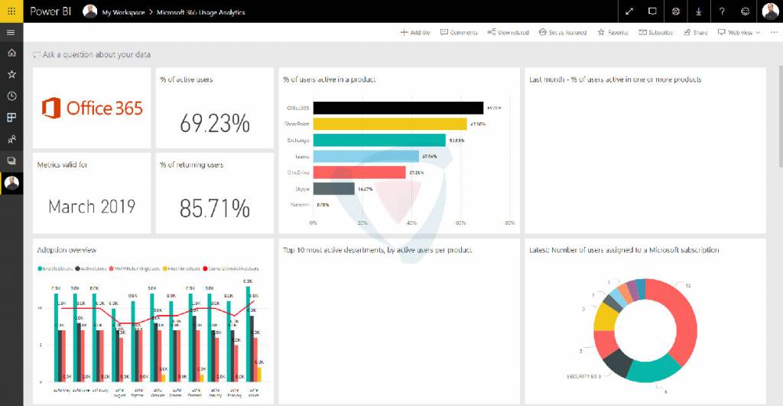Open notifications icon in top bar
Viewport: 783px width, 406px height.
tap(652, 11)
